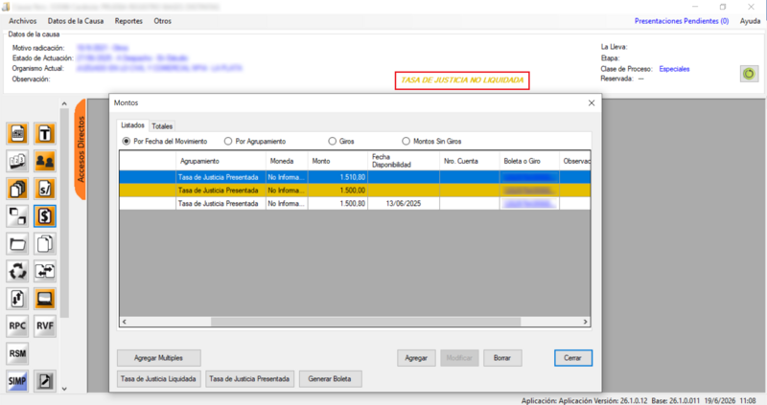Select the row with Monto 1.510,80

[355, 177]
